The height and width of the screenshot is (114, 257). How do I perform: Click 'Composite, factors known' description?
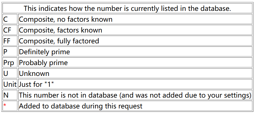(x=60, y=30)
